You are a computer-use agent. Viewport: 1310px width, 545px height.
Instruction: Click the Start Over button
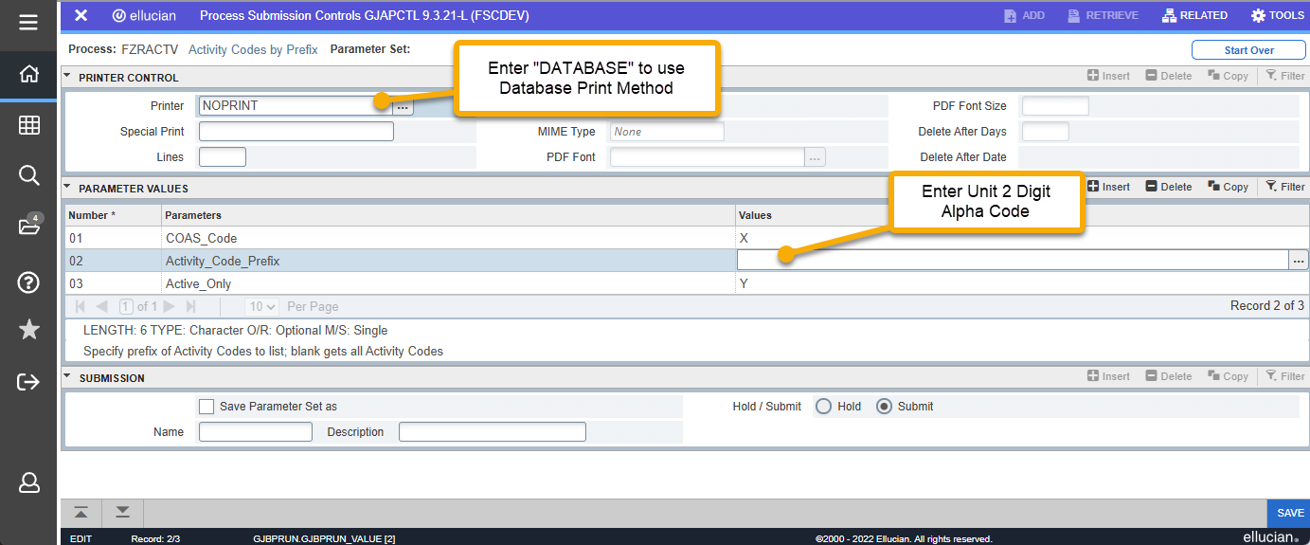point(1248,50)
